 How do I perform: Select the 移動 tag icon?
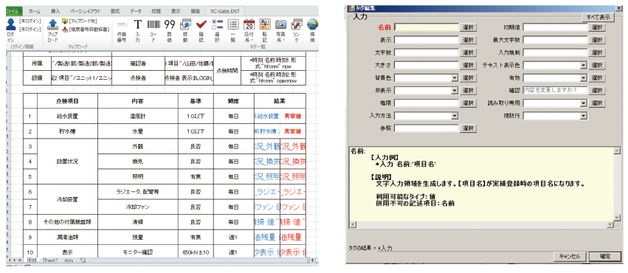185,25
